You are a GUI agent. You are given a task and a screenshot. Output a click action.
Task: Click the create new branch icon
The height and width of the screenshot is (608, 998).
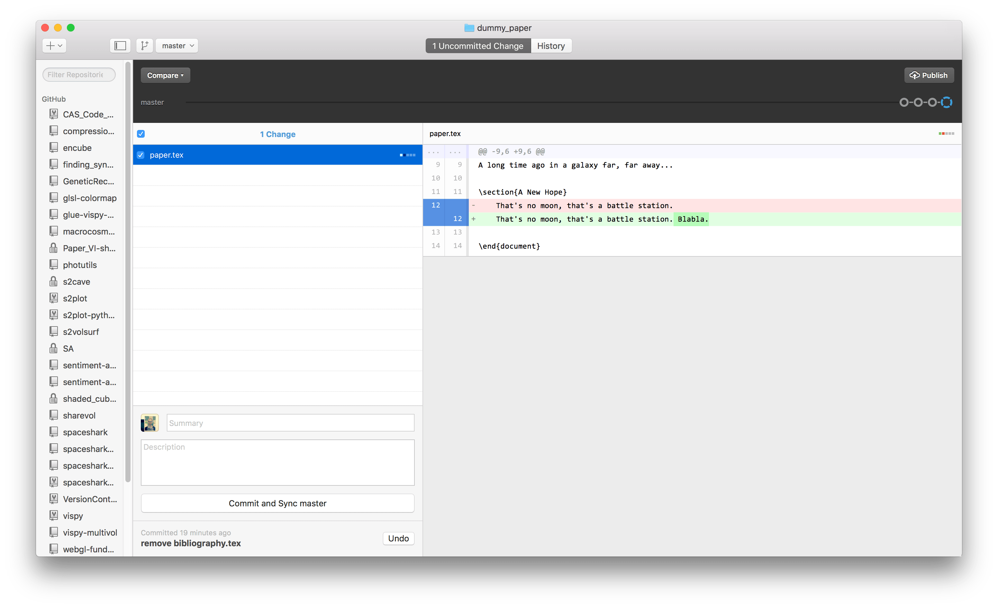pos(144,46)
